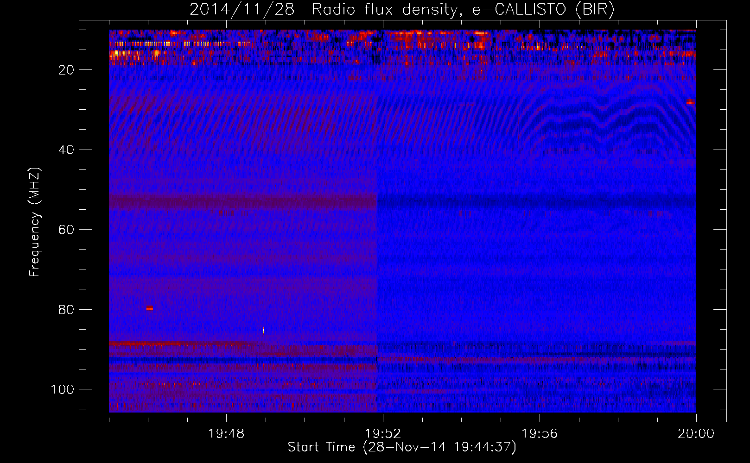This screenshot has height=463, width=750.
Task: Click the 19:52 time tick label
Action: pyautogui.click(x=383, y=434)
